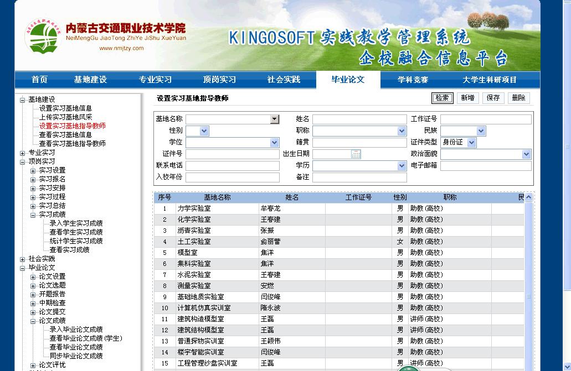Expand the 社会实践 tree node
This screenshot has width=571, height=371.
pos(23,259)
